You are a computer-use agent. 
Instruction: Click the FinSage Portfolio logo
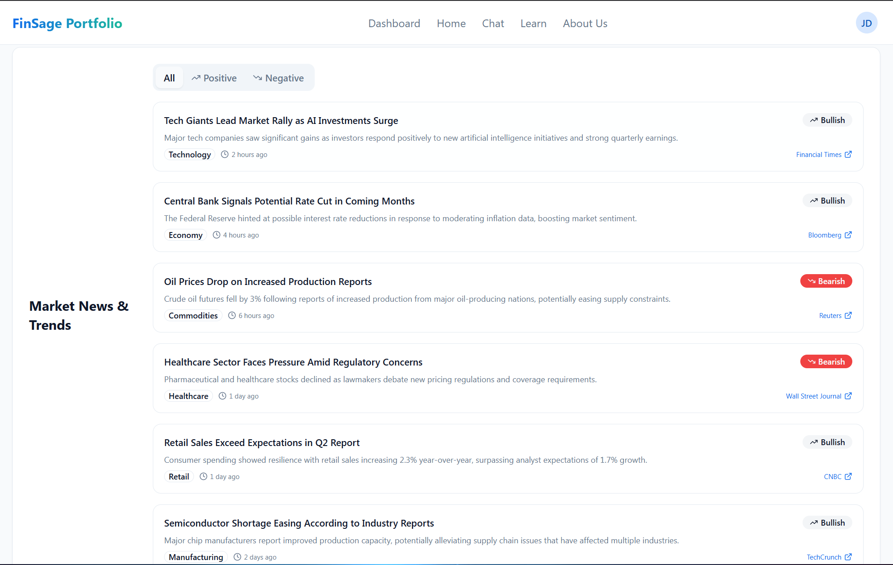pos(67,23)
